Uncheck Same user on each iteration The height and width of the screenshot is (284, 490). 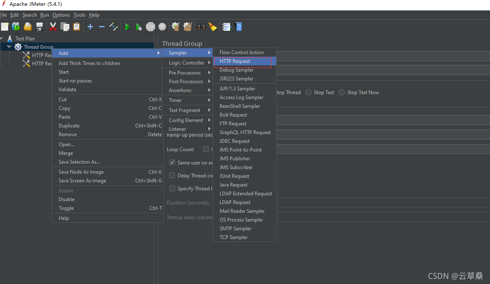(x=172, y=163)
